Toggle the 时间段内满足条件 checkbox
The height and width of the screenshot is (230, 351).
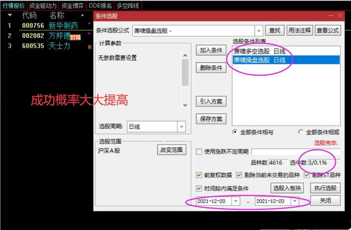[x=199, y=188]
